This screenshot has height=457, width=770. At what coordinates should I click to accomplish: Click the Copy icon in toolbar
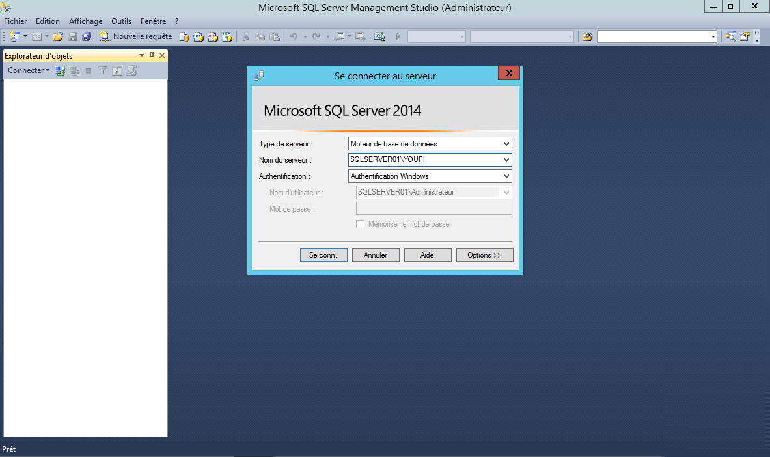click(260, 36)
